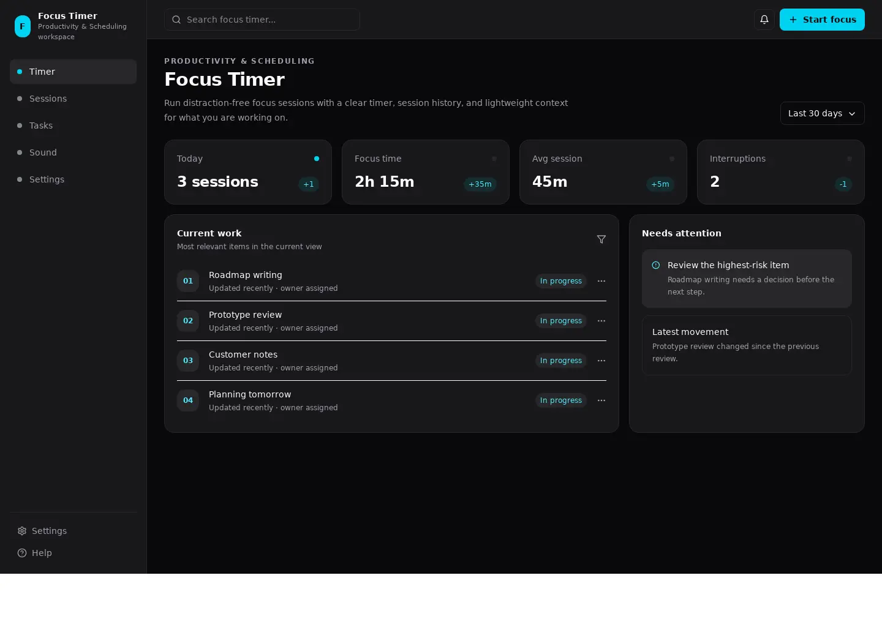The image size is (882, 627).
Task: Select the Today sessions stat card
Action: tap(248, 172)
